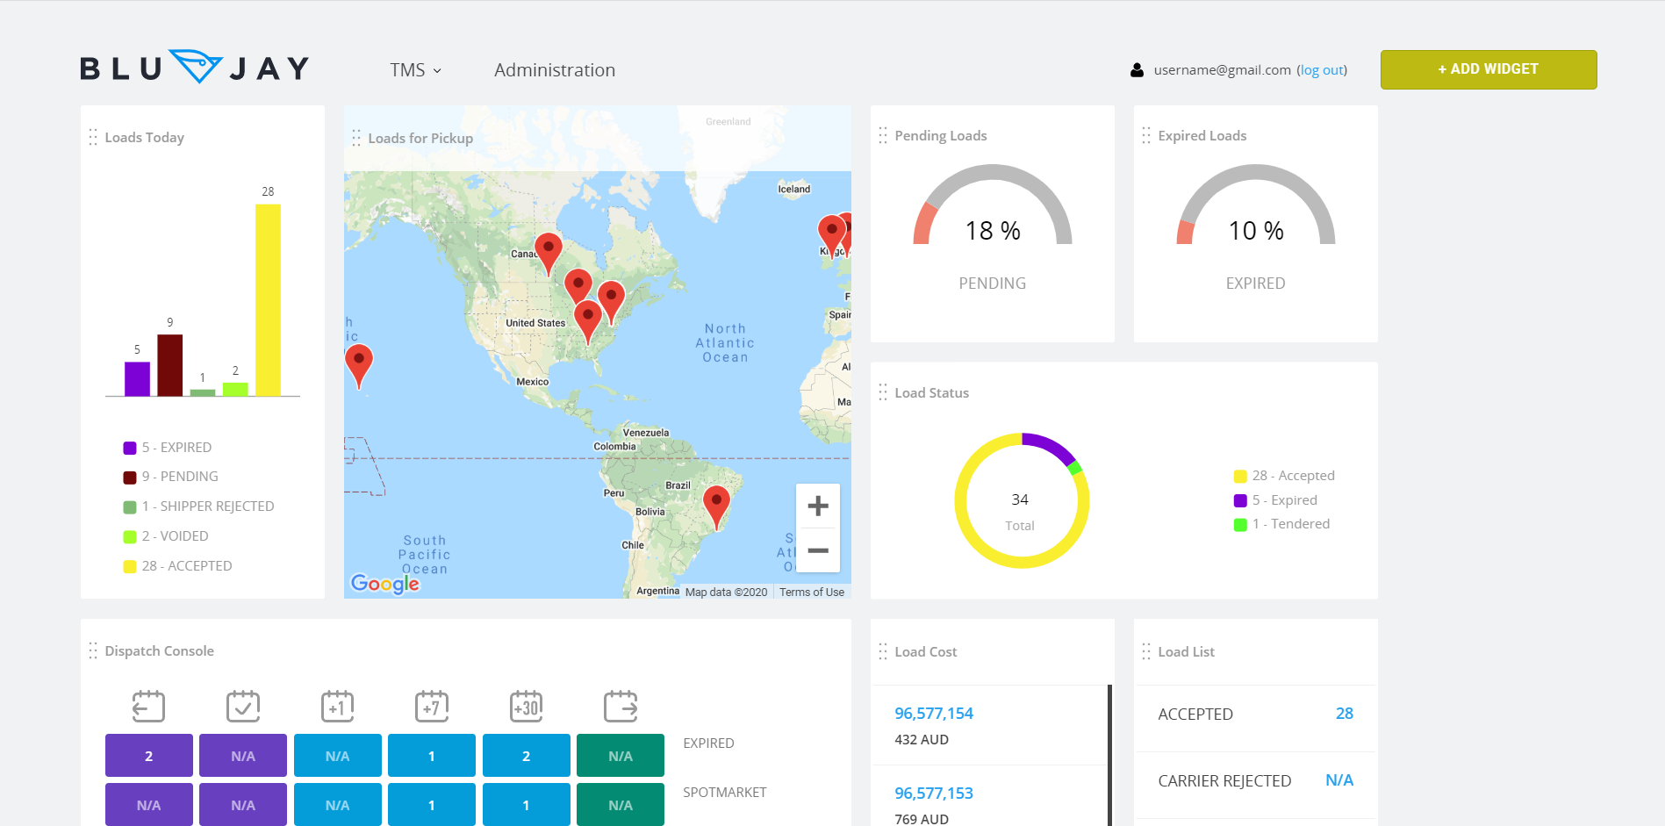
Task: Click the BluJay logo
Action: pos(195,68)
